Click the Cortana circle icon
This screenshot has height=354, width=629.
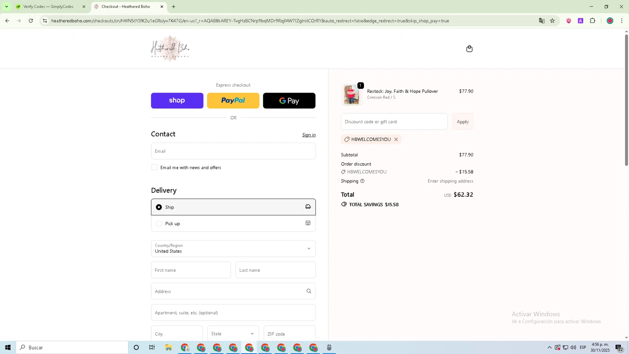[x=136, y=347]
